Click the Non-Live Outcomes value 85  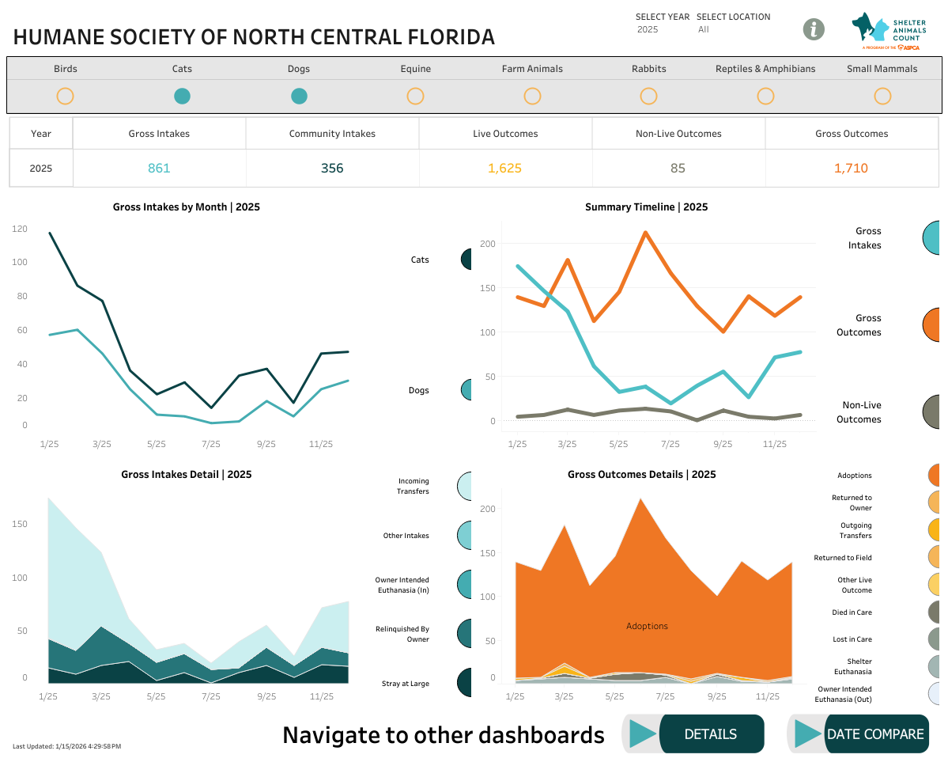tap(678, 169)
